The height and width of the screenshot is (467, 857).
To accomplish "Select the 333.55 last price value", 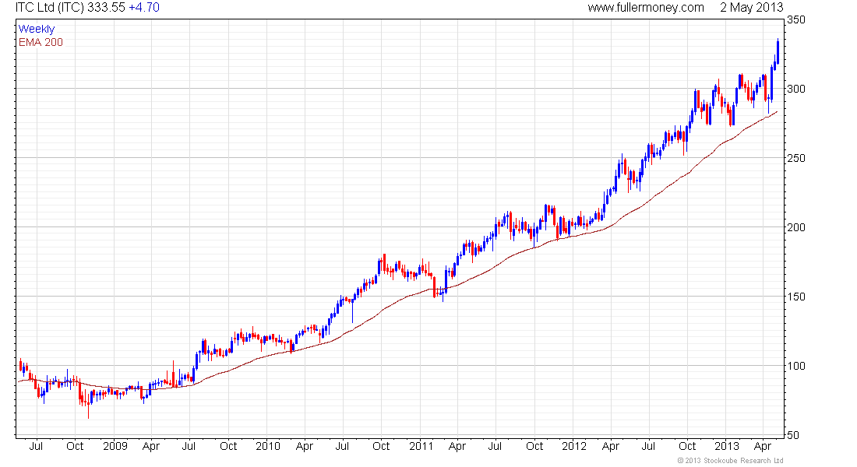I will point(106,8).
